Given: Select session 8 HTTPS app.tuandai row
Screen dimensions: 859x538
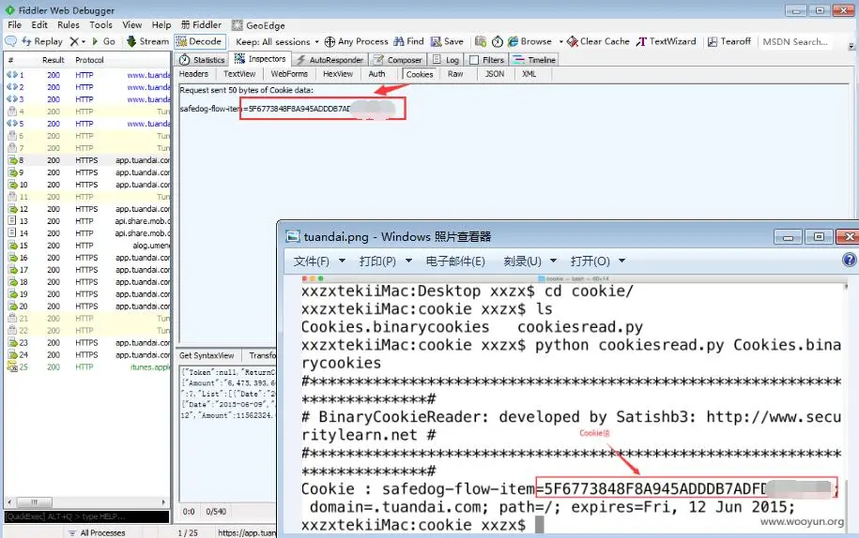Looking at the screenshot, I should (x=87, y=160).
